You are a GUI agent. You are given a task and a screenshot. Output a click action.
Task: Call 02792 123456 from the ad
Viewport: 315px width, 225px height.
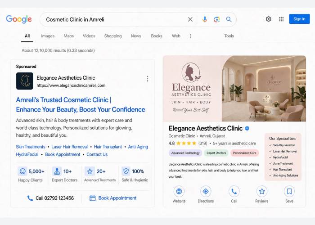pyautogui.click(x=50, y=198)
